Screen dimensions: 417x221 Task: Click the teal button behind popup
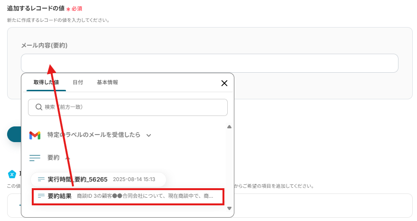point(14,134)
